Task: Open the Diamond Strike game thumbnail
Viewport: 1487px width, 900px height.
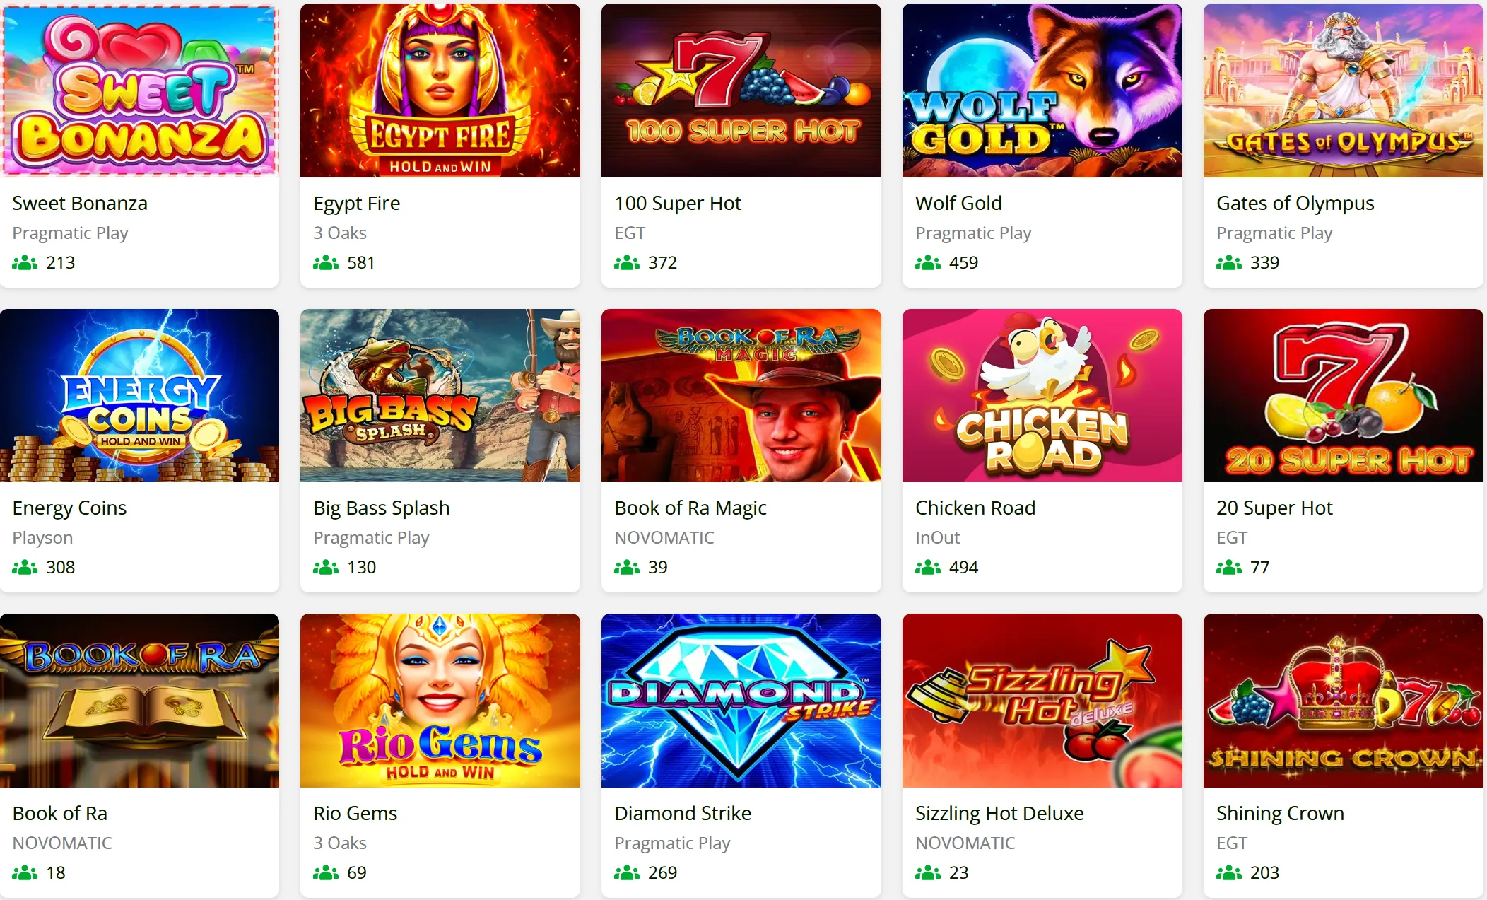Action: click(x=741, y=699)
